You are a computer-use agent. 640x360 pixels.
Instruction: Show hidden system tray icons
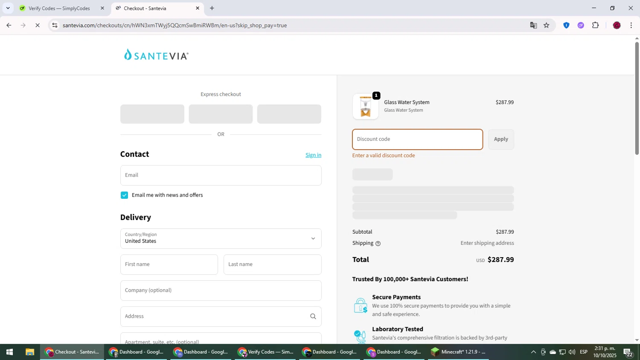(x=533, y=352)
